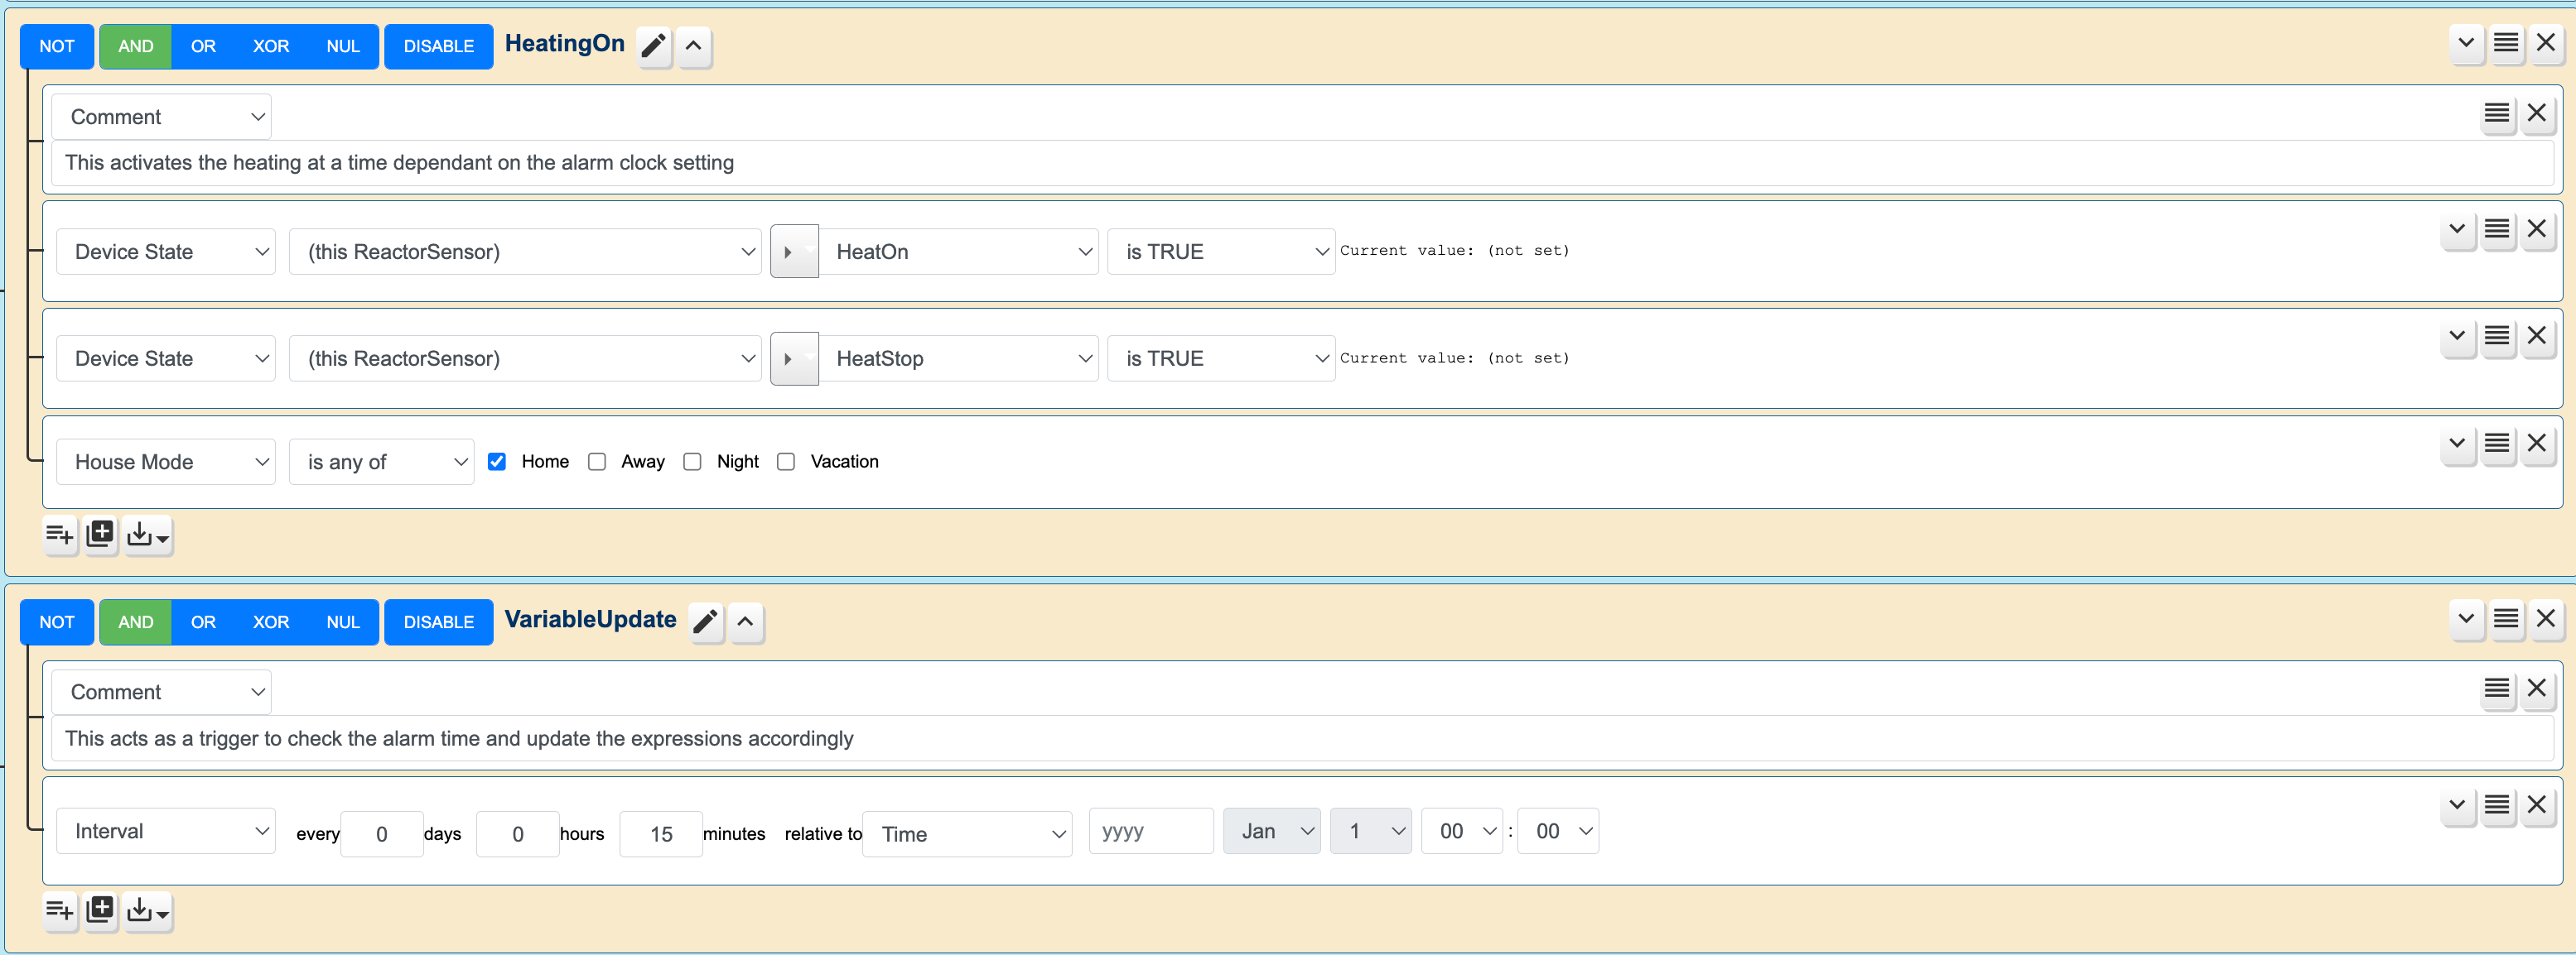Edit the HeatingOn group name with the pencil
The height and width of the screenshot is (955, 2576).
point(653,46)
